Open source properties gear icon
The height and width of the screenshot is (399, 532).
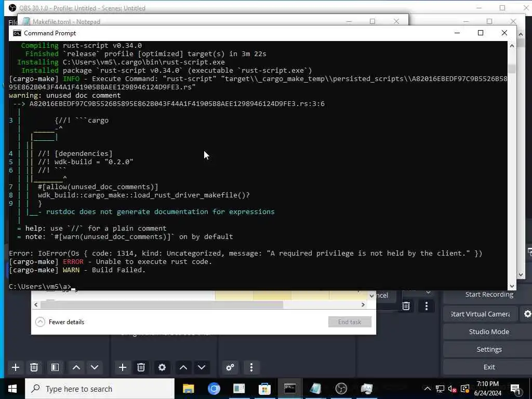tap(162, 367)
